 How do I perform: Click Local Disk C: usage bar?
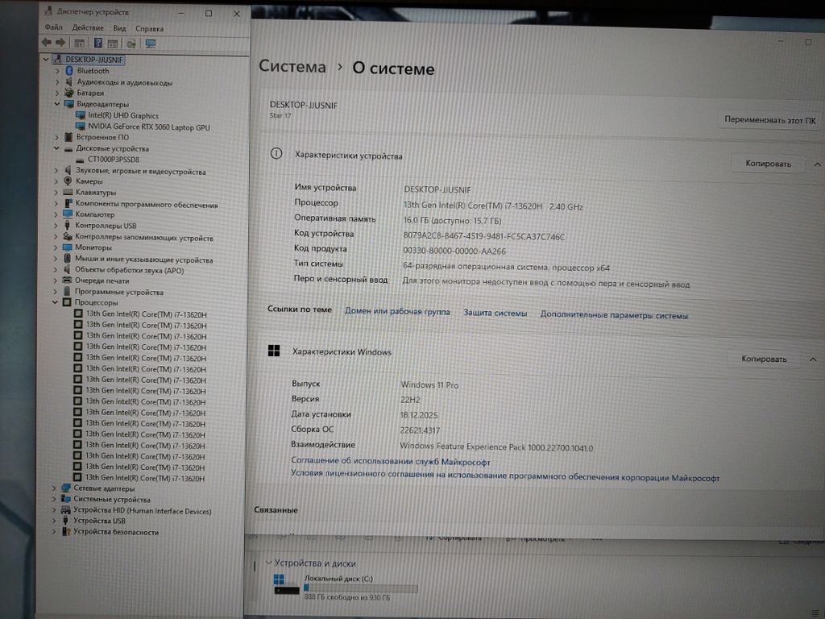pos(360,588)
